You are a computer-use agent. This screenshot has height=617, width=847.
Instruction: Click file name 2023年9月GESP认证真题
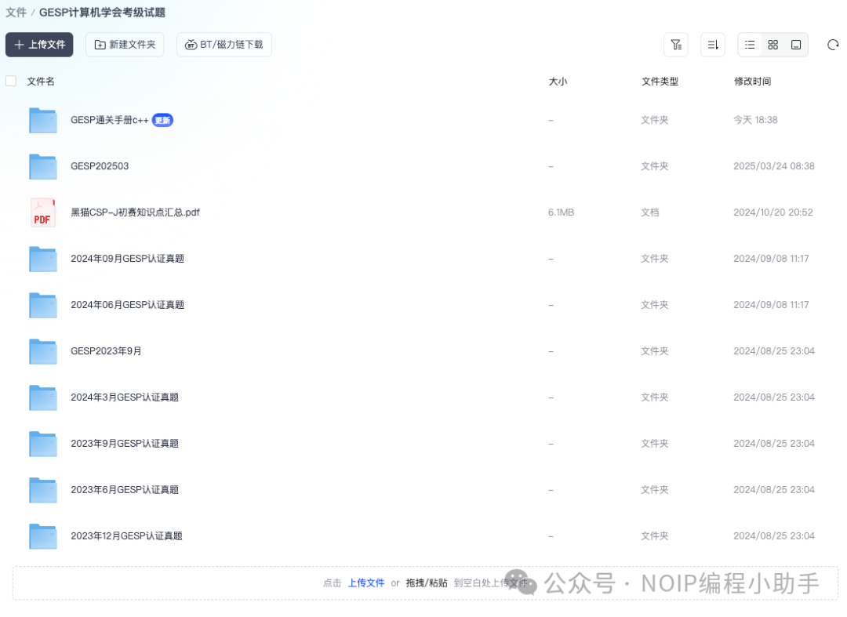[125, 444]
